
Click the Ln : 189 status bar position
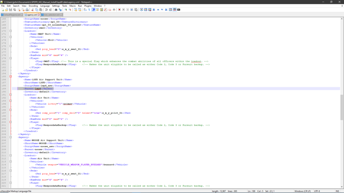[x=251, y=191]
